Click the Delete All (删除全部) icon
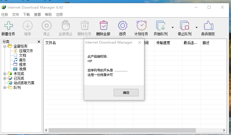Viewport: 231px width, 135px height. click(104, 25)
